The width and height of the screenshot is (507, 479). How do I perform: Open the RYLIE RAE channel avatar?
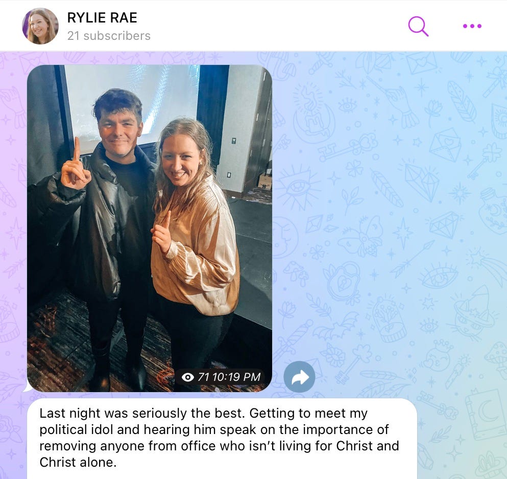(40, 26)
